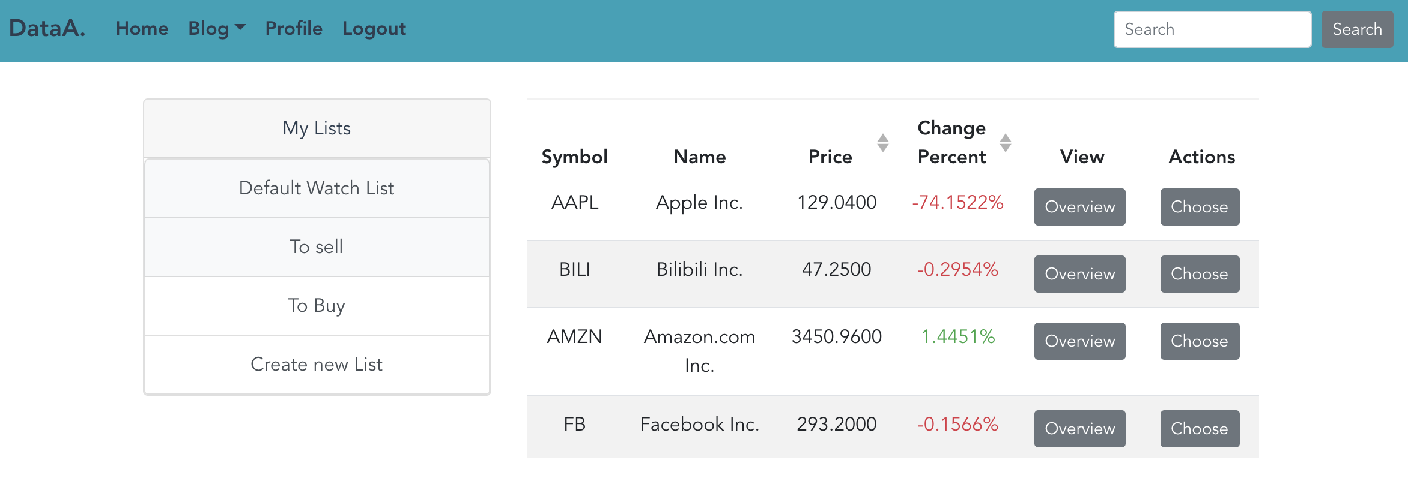View Overview for Apple Inc.
Image resolution: width=1408 pixels, height=487 pixels.
click(x=1079, y=207)
